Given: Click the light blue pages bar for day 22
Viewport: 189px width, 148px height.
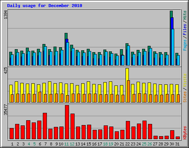Looking at the screenshot, I should click(x=128, y=55).
